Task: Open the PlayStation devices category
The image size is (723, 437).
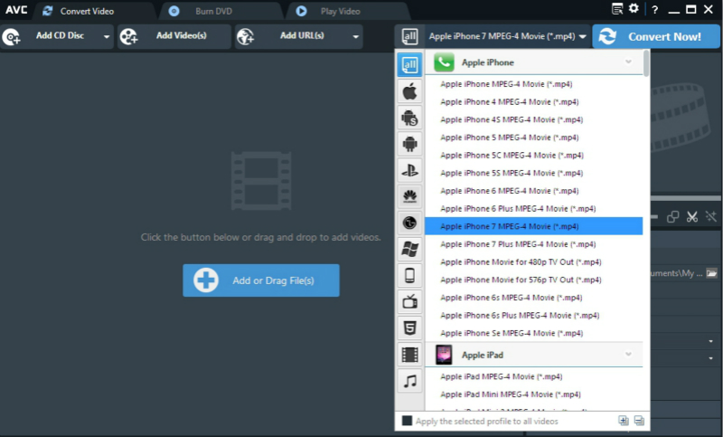Action: click(x=409, y=170)
